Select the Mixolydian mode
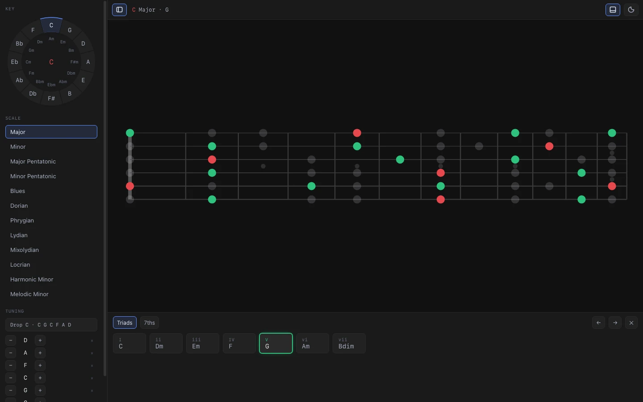 tap(51, 250)
